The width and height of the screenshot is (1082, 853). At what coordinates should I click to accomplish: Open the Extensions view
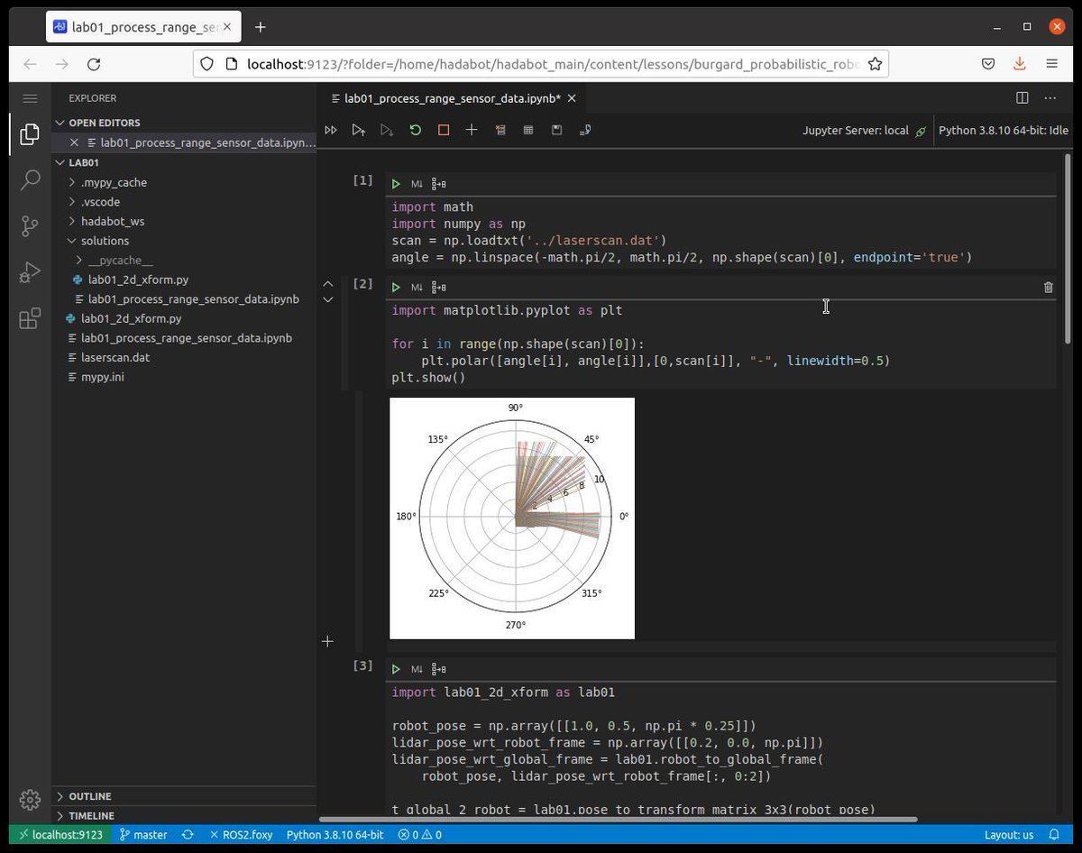pyautogui.click(x=30, y=317)
